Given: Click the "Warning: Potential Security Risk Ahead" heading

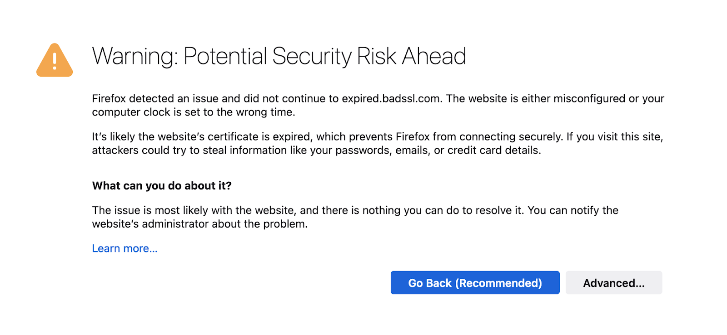Looking at the screenshot, I should (x=279, y=56).
